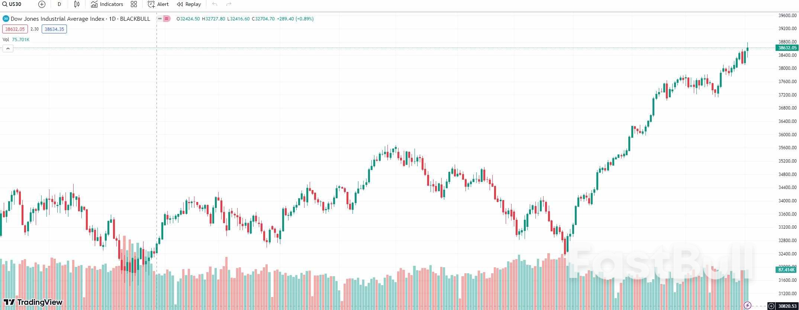Click the plus icon to compare symbols
Image resolution: width=799 pixels, height=310 pixels.
(x=42, y=4)
